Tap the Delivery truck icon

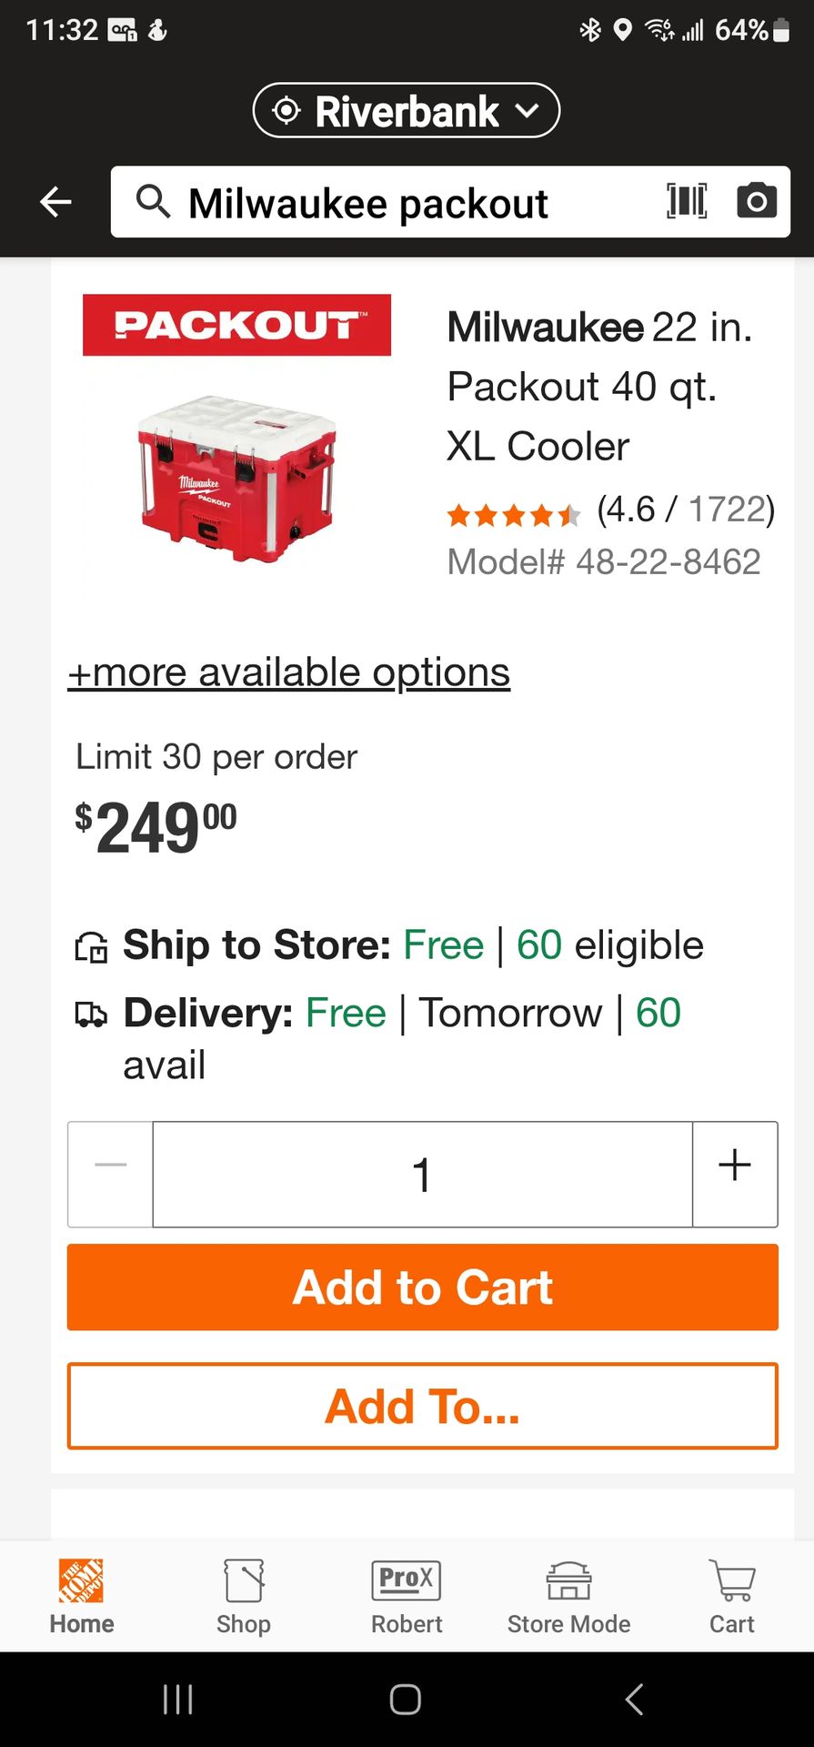(91, 1015)
